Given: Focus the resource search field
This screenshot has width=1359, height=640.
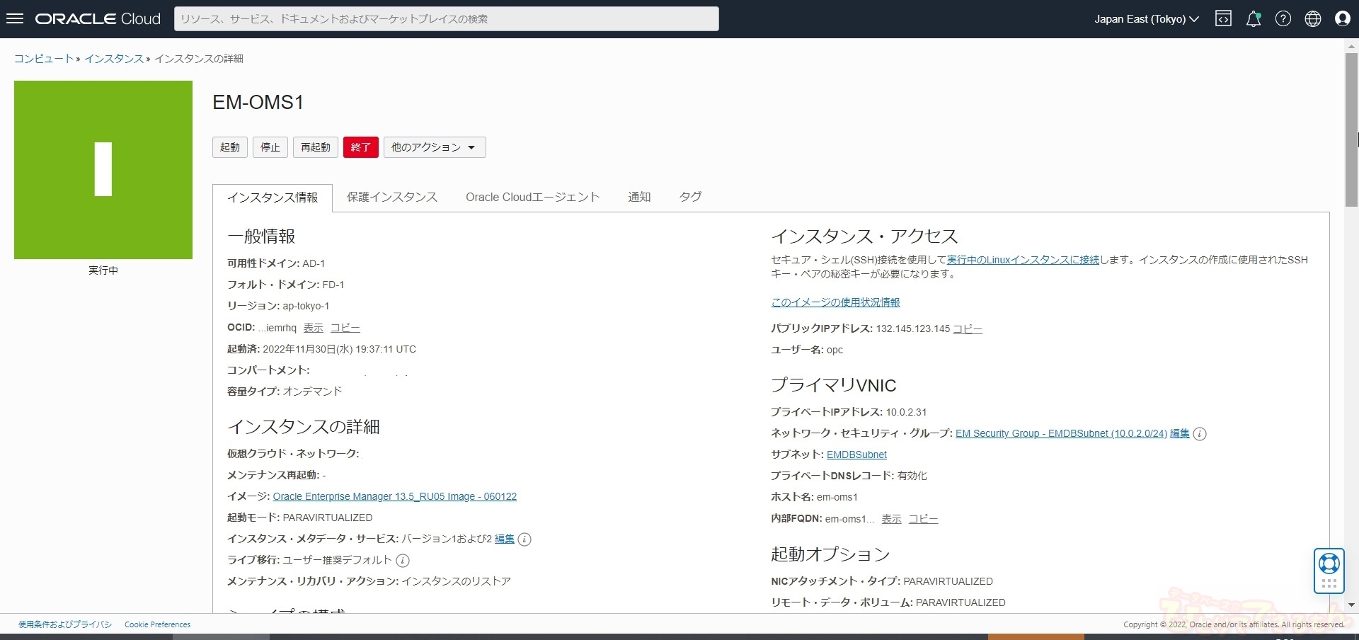Looking at the screenshot, I should pyautogui.click(x=447, y=19).
